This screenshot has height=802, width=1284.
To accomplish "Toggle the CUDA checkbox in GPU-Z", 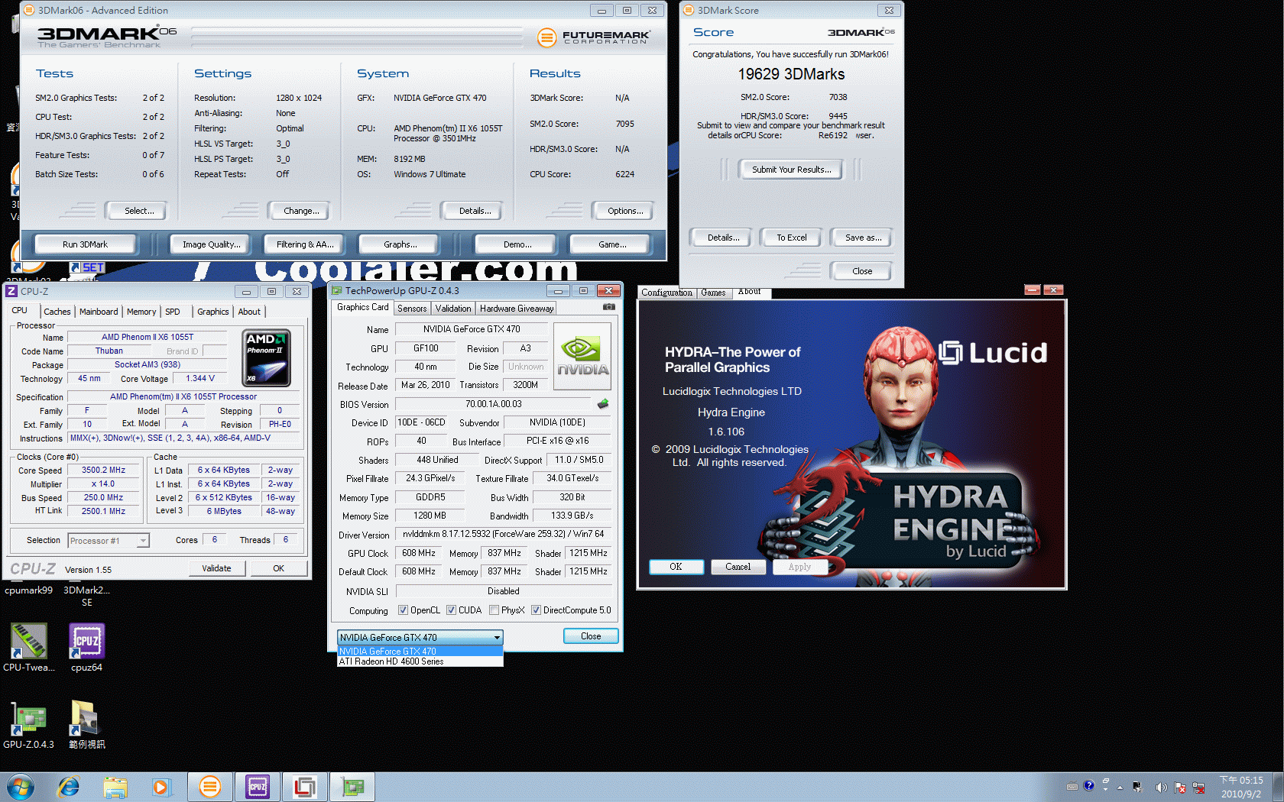I will (x=452, y=610).
